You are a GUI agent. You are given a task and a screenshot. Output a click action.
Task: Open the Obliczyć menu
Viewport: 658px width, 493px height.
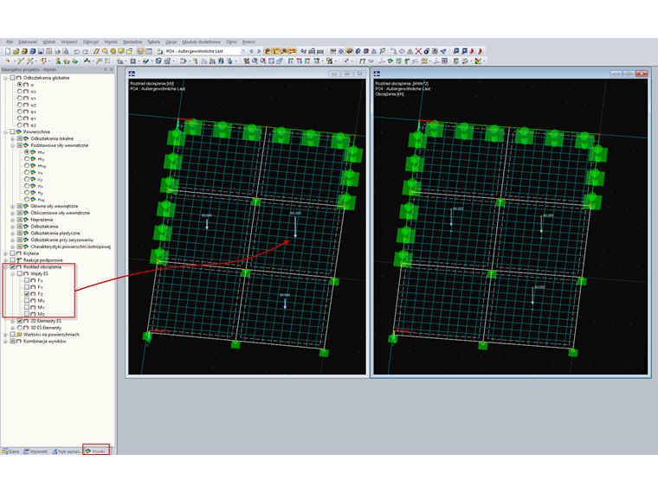pyautogui.click(x=91, y=42)
